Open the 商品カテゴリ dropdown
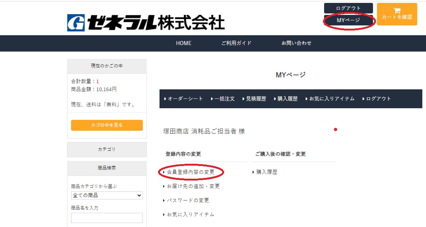 pyautogui.click(x=107, y=195)
